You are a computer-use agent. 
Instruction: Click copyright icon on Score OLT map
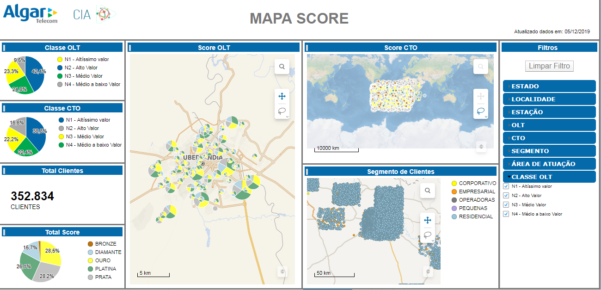282,271
